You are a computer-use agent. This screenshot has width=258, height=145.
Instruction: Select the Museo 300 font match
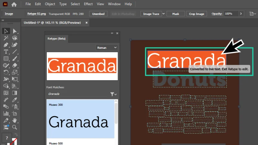coord(80,119)
